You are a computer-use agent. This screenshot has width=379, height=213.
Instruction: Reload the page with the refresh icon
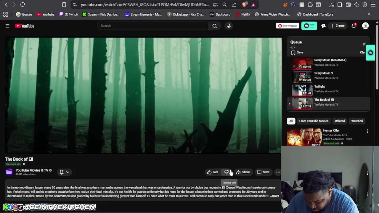coord(23,4)
